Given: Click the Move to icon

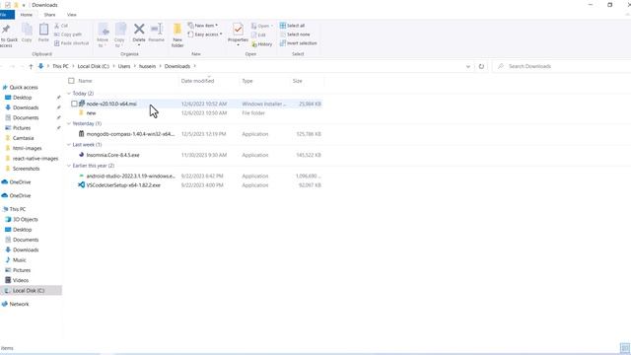Looking at the screenshot, I should pyautogui.click(x=103, y=30).
